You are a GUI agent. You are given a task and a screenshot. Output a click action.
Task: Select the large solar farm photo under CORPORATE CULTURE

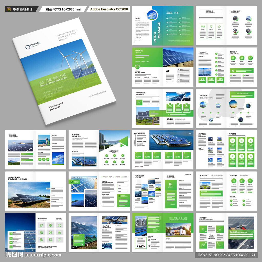pos(29,195)
